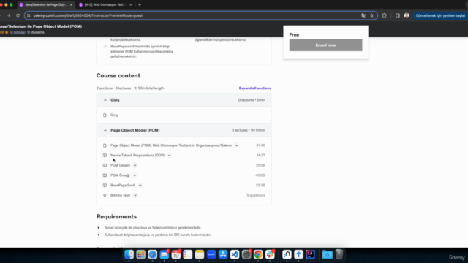Select the Nesne Tabanlı Programlama (OOP) lecture title
Viewport: 468px width, 263px height.
click(x=137, y=156)
